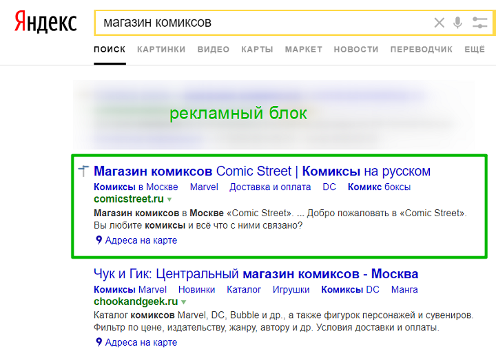Open the 'Чук и Гик' result title
496x356 pixels.
(x=256, y=274)
